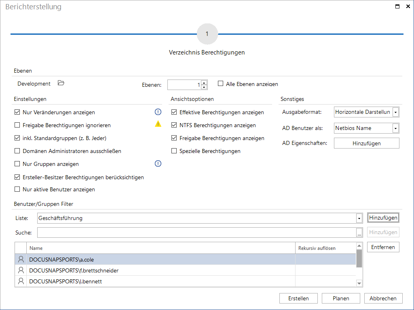Click the Ebenen number field
The height and width of the screenshot is (310, 414).
184,85
